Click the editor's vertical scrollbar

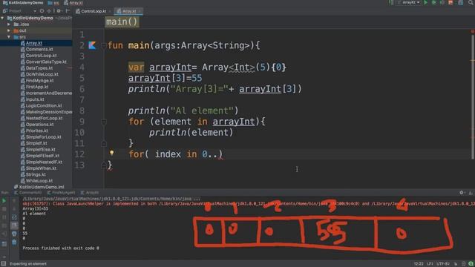click(473, 97)
